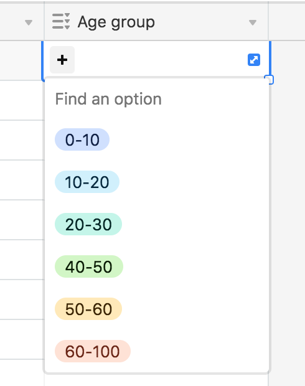Image resolution: width=305 pixels, height=386 pixels.
Task: Open the Age group column dropdown arrow
Action: pos(253,22)
